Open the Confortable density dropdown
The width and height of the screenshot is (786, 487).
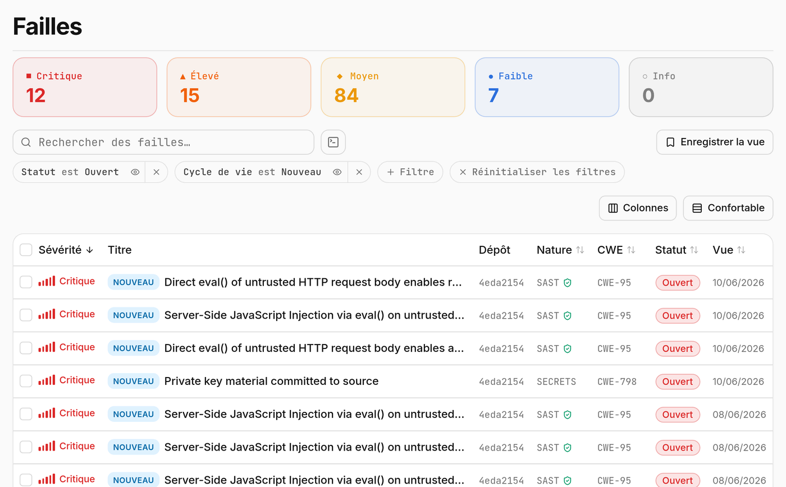click(x=728, y=208)
